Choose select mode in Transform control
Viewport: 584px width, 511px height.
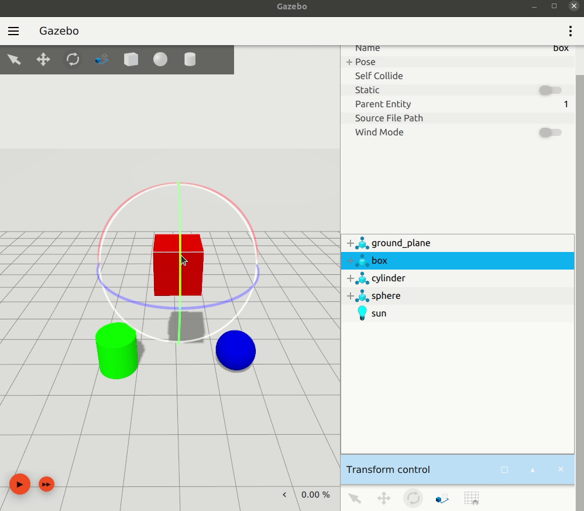point(355,498)
